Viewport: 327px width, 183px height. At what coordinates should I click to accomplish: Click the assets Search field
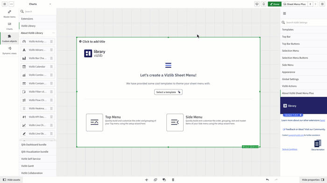(x=38, y=12)
